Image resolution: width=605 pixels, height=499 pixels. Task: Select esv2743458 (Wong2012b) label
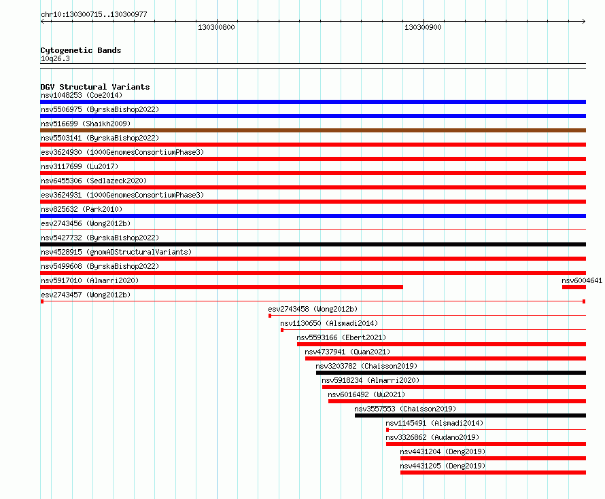click(x=313, y=309)
